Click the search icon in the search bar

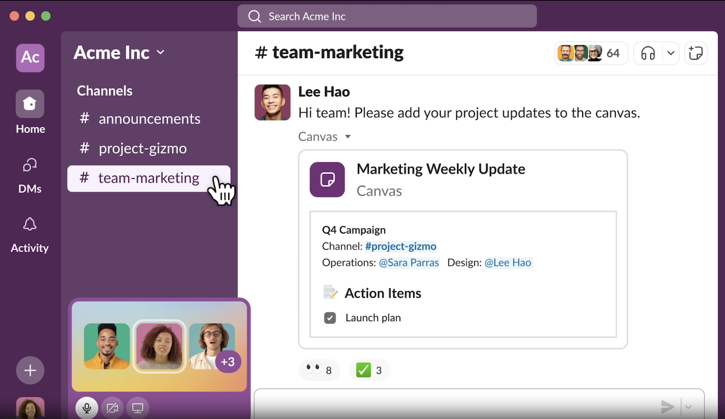coord(254,17)
